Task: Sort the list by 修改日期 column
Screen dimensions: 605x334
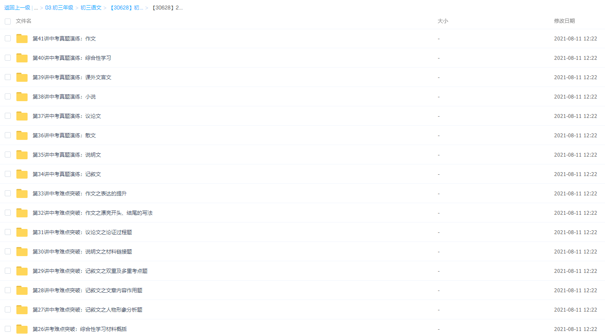Action: coord(564,21)
